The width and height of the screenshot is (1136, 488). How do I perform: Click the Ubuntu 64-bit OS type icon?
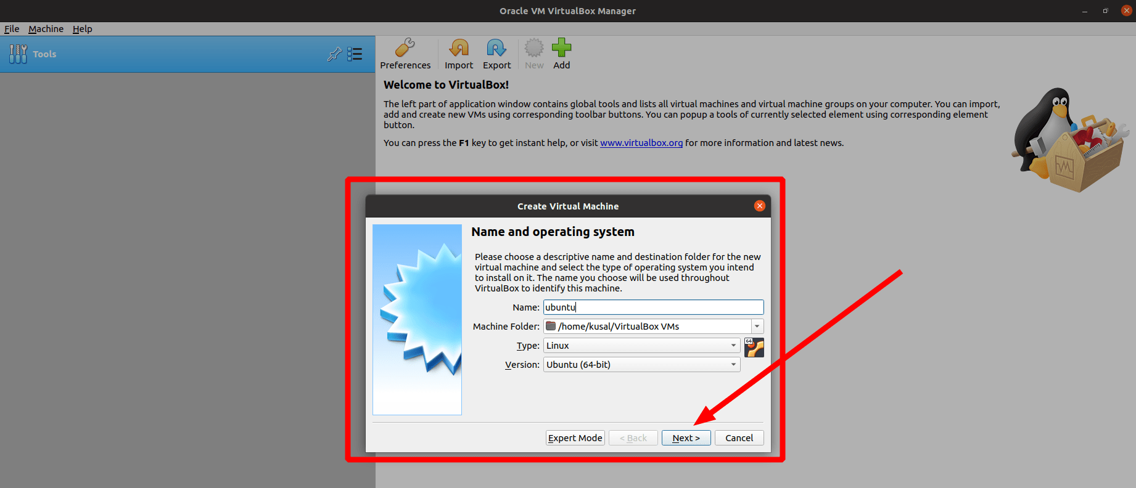(x=754, y=348)
